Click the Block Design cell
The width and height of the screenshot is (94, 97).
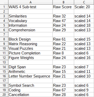click(30, 39)
